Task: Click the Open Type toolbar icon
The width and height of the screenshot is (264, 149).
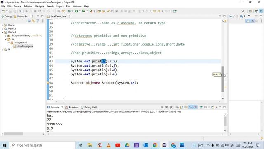Action: [x=99, y=11]
